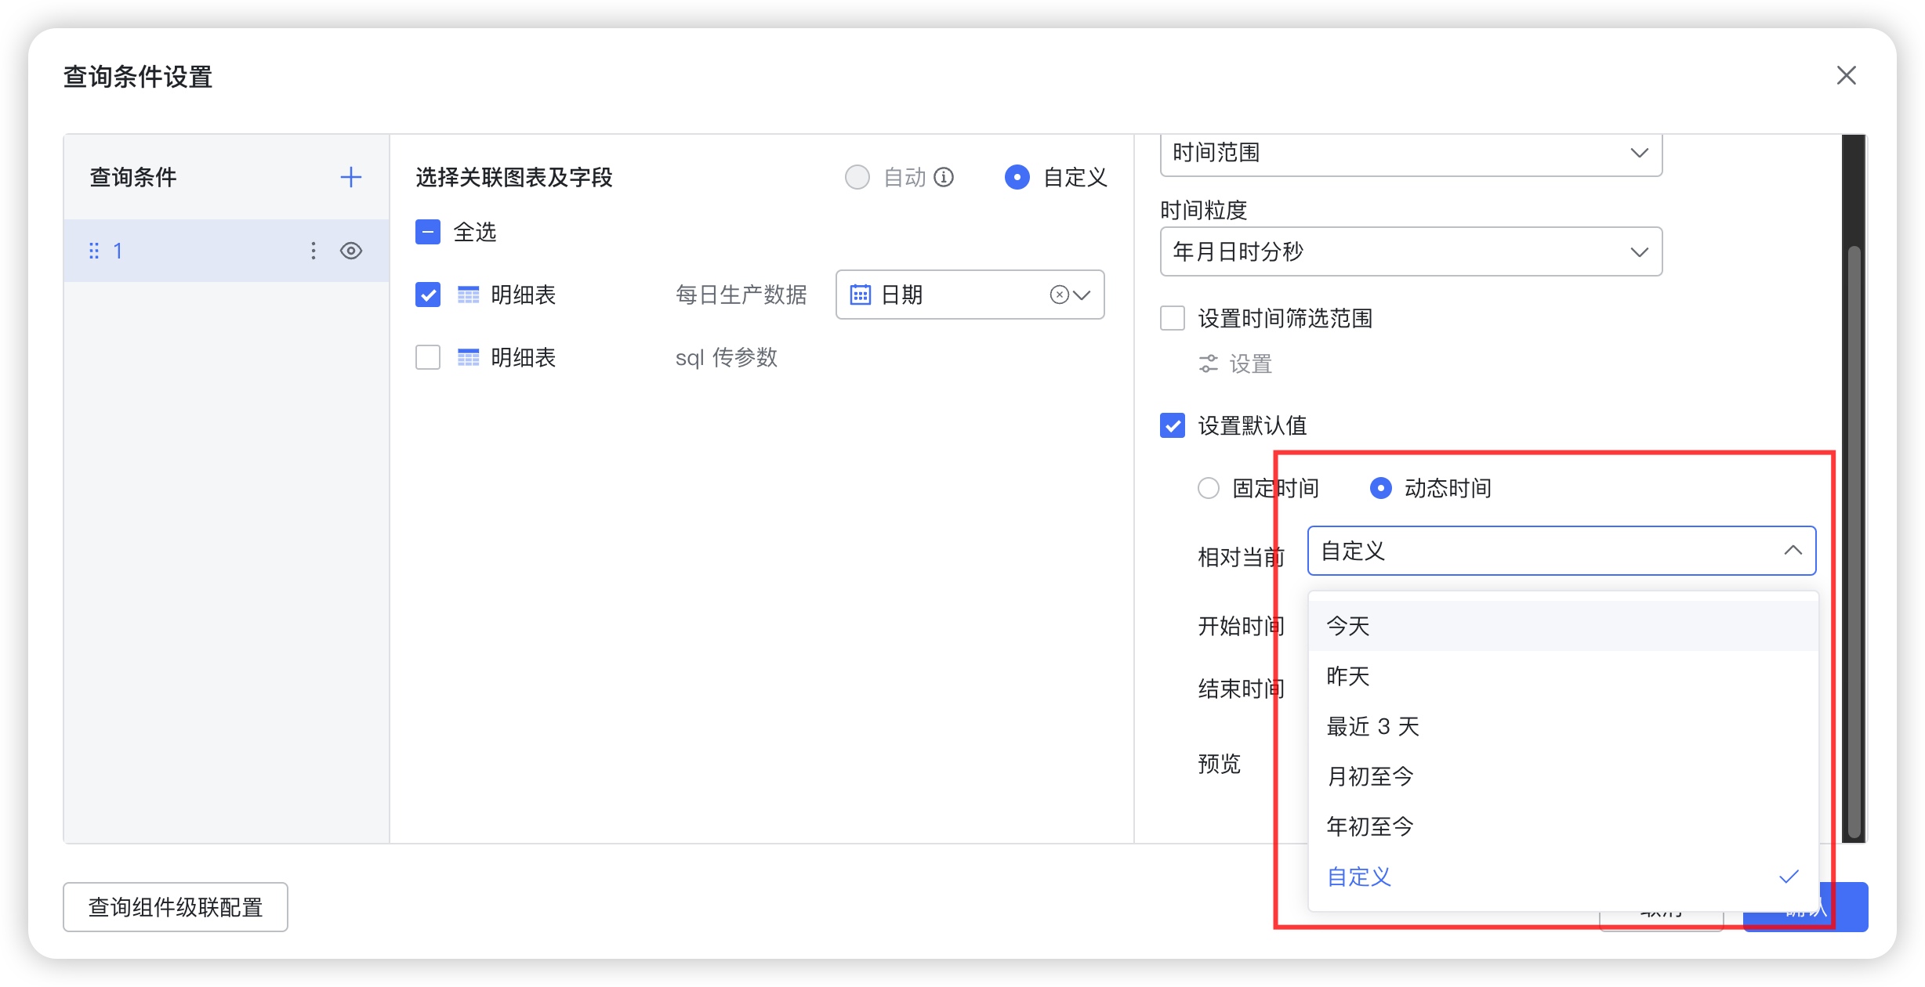Image resolution: width=1925 pixels, height=987 pixels.
Task: Open more options menu for condition 1
Action: point(314,251)
